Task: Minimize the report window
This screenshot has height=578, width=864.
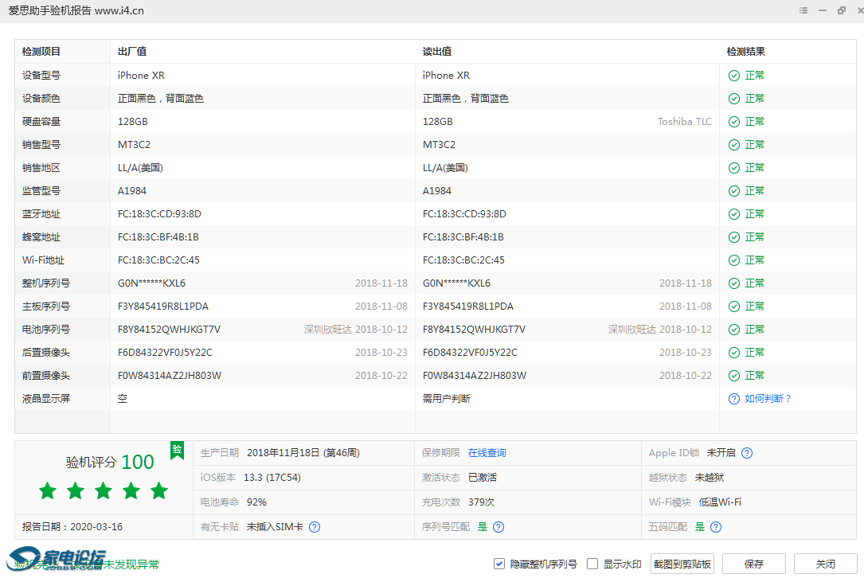Action: point(823,10)
